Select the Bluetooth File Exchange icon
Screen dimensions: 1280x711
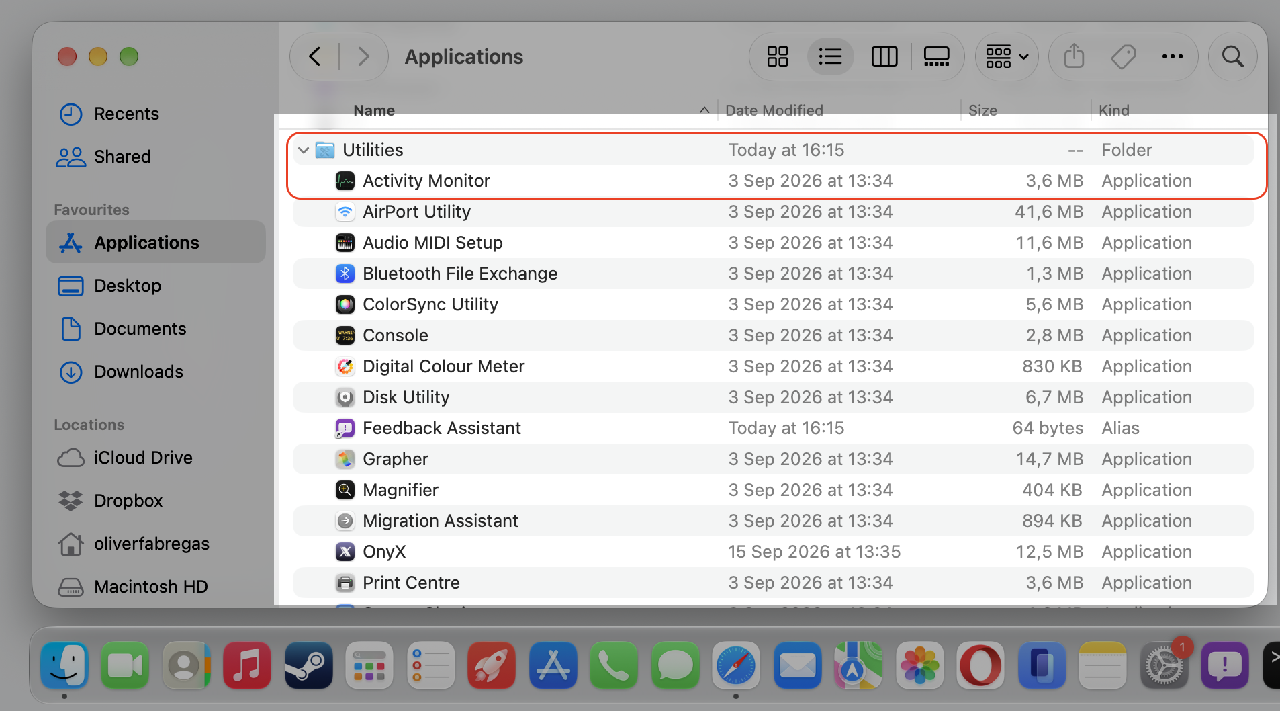pos(345,274)
